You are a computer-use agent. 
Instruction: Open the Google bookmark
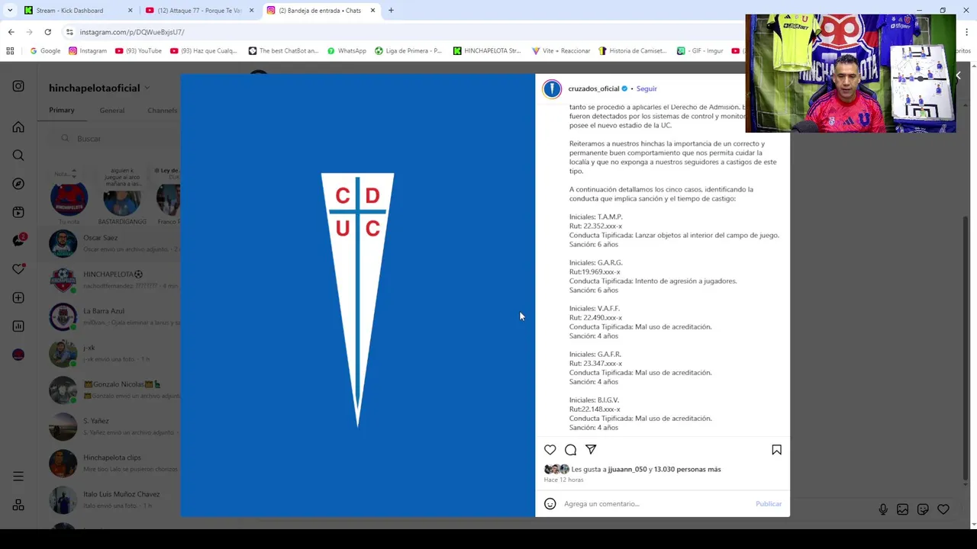[x=45, y=51]
